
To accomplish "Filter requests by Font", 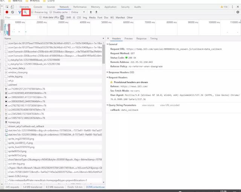I will click(100, 18).
